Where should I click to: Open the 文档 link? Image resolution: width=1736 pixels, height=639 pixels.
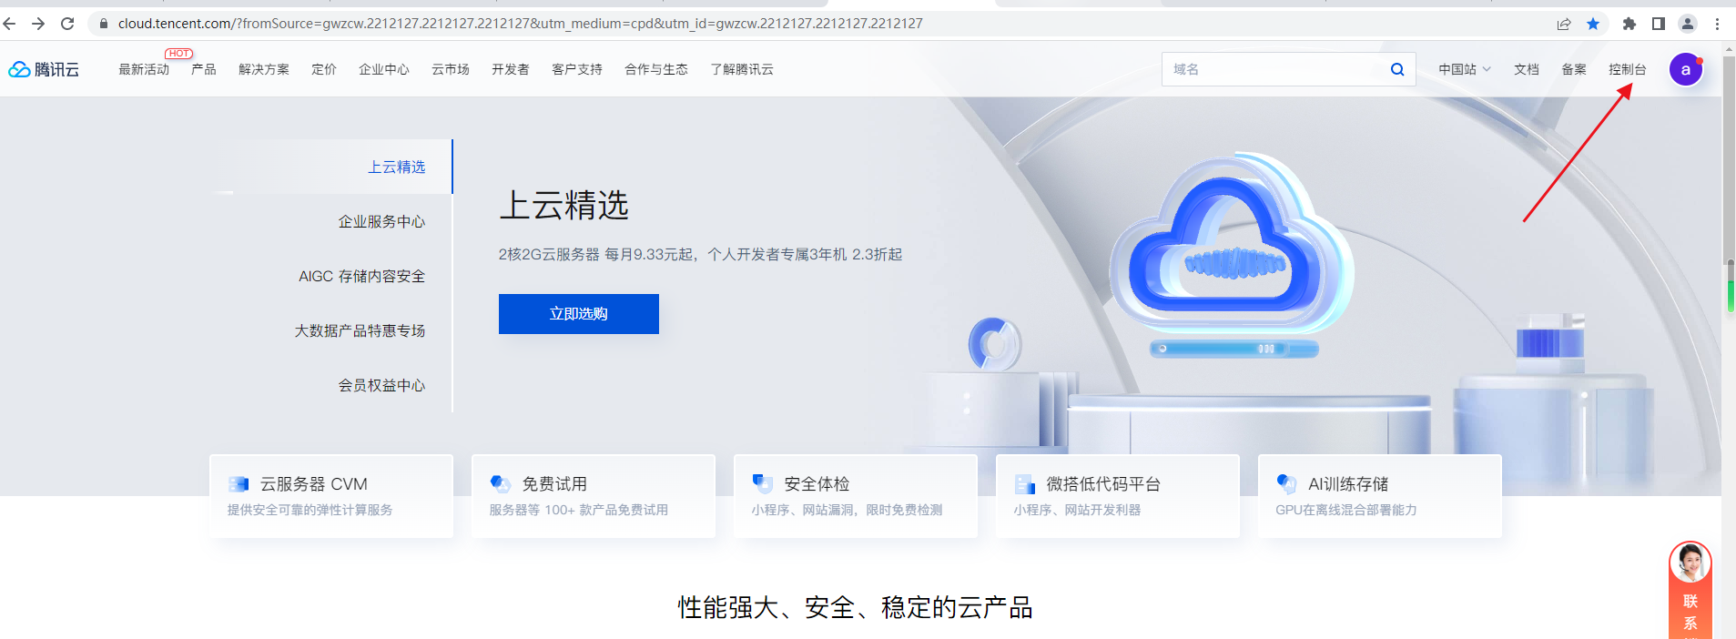point(1527,69)
